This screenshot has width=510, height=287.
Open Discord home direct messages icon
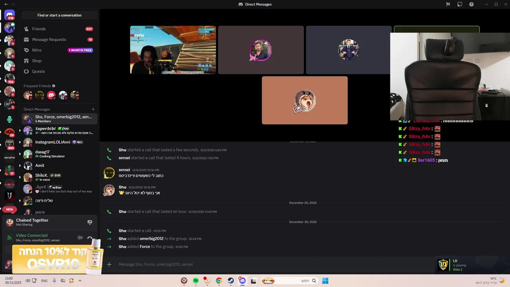coord(10,15)
